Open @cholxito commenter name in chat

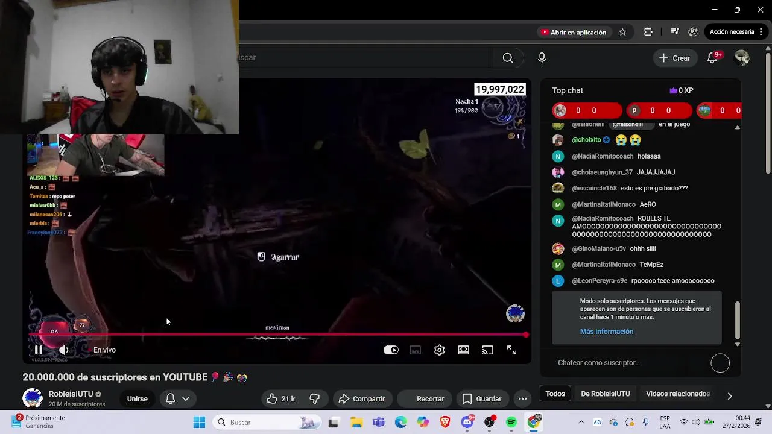tap(586, 140)
